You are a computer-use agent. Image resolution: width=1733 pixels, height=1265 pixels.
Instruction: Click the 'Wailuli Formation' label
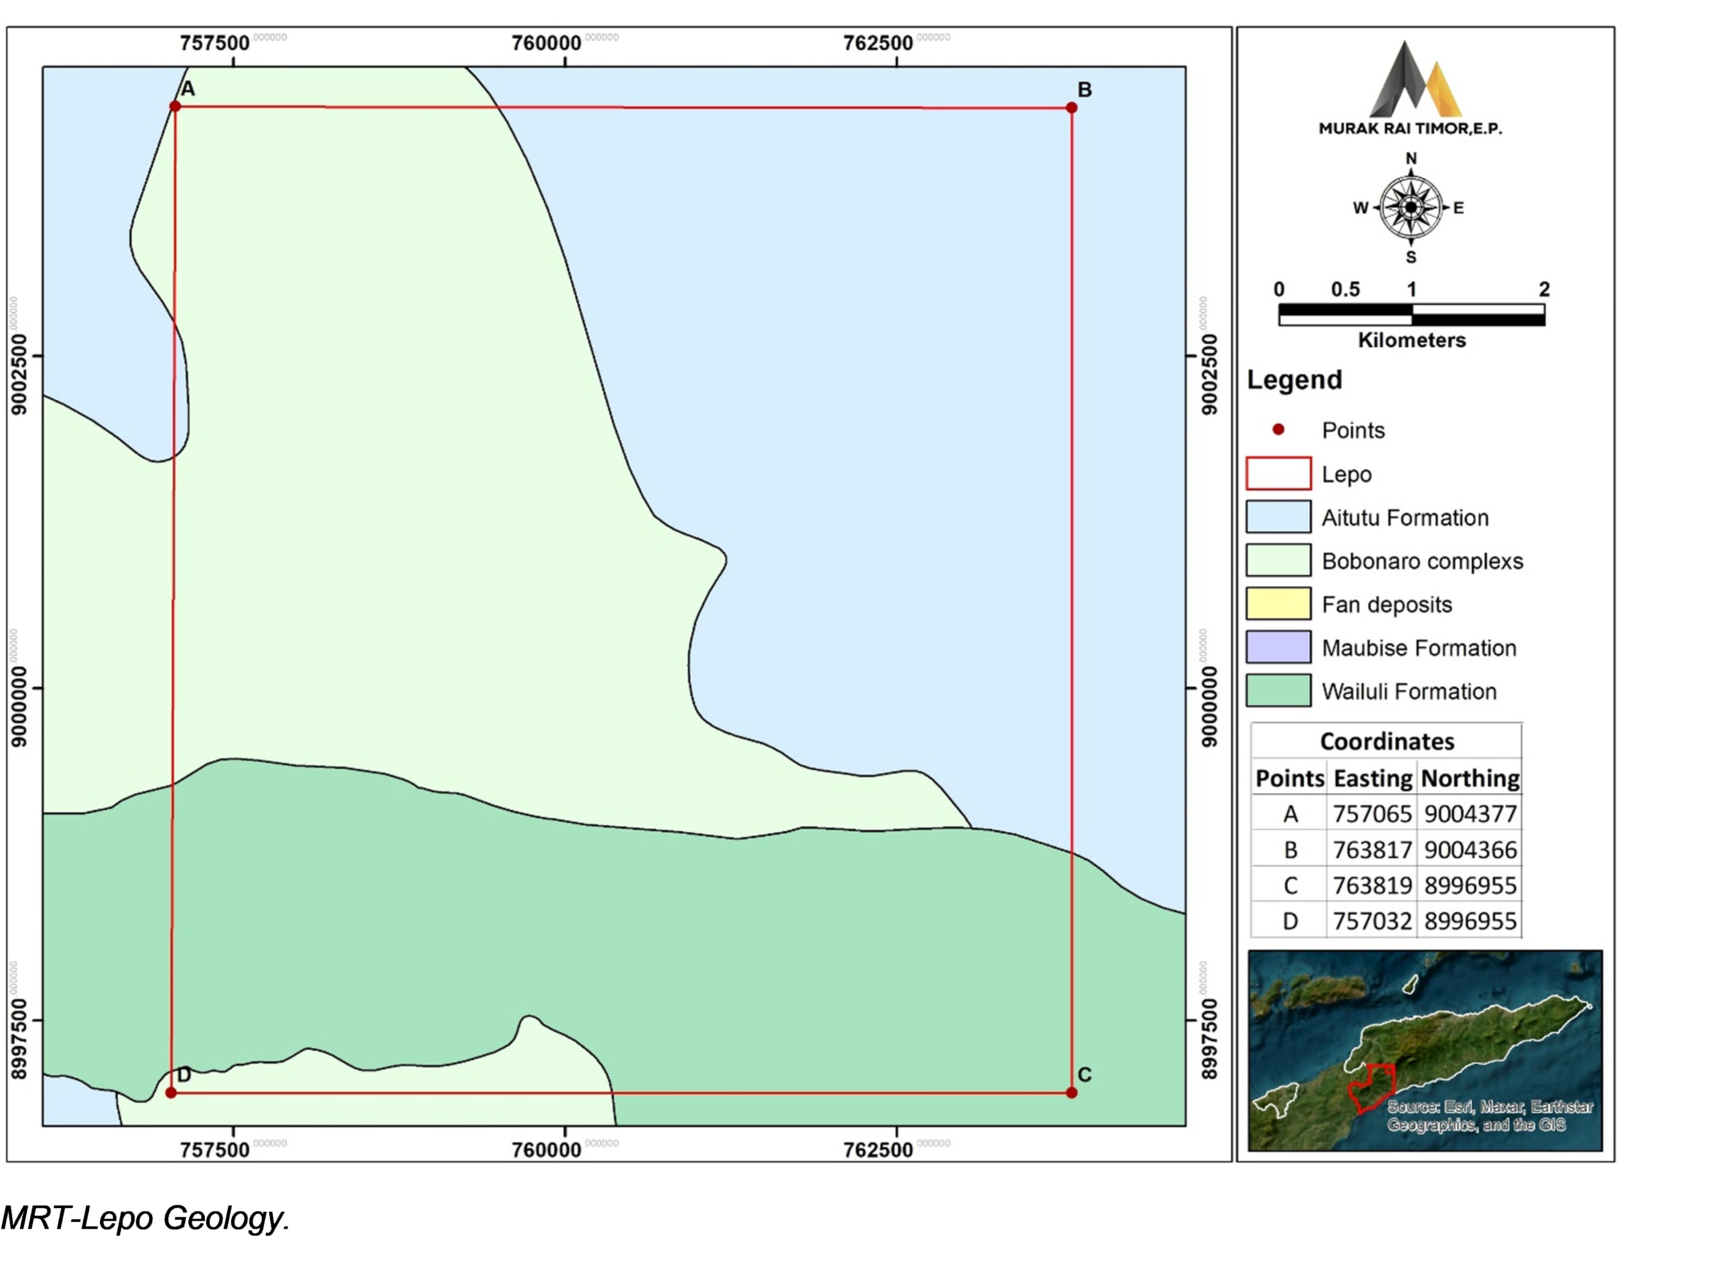pyautogui.click(x=1409, y=692)
